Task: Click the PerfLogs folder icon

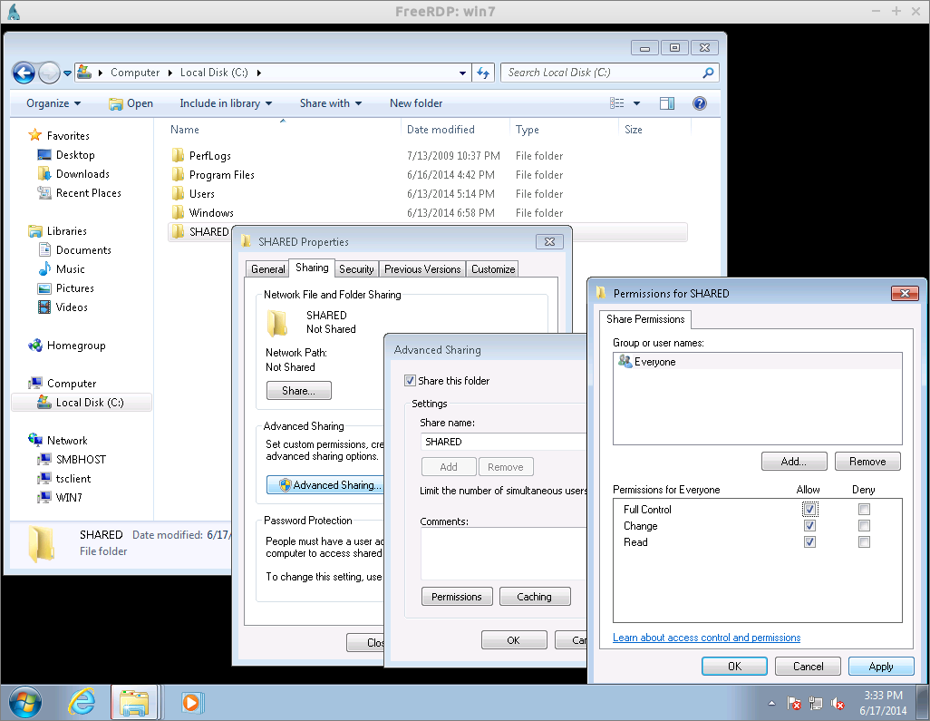Action: pos(178,156)
